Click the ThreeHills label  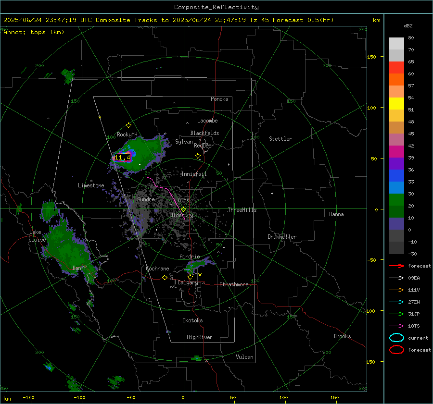tap(242, 210)
